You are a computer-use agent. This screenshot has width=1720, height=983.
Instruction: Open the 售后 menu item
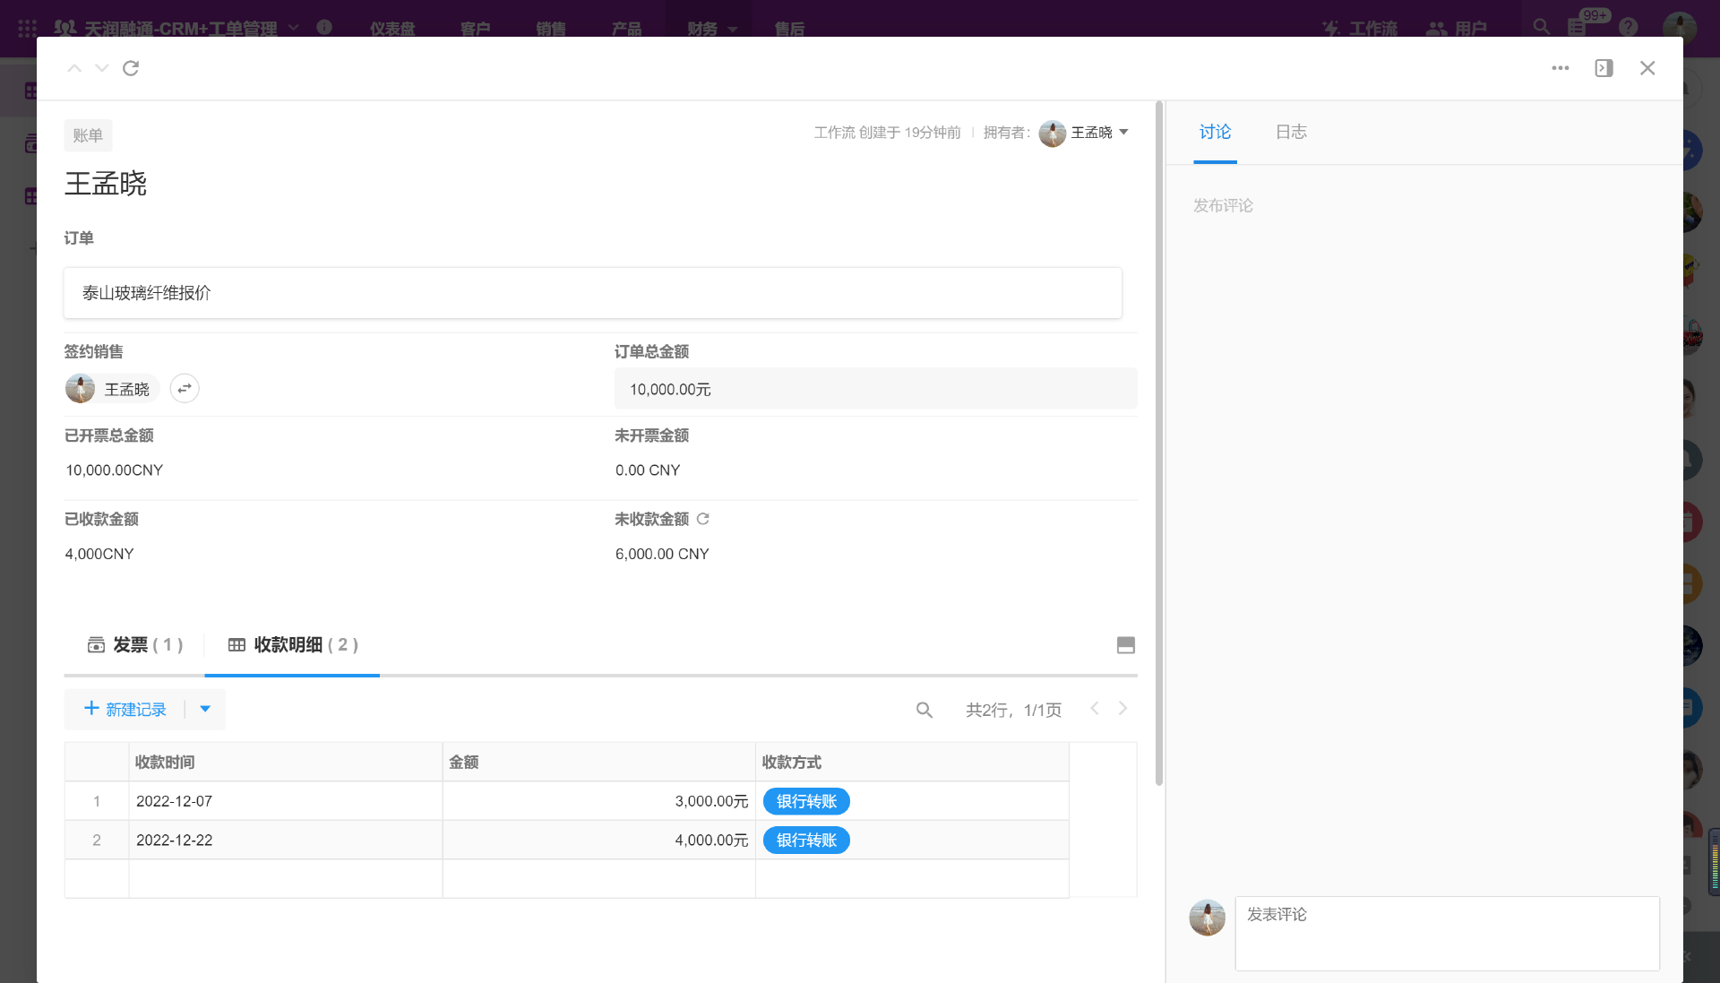[789, 29]
